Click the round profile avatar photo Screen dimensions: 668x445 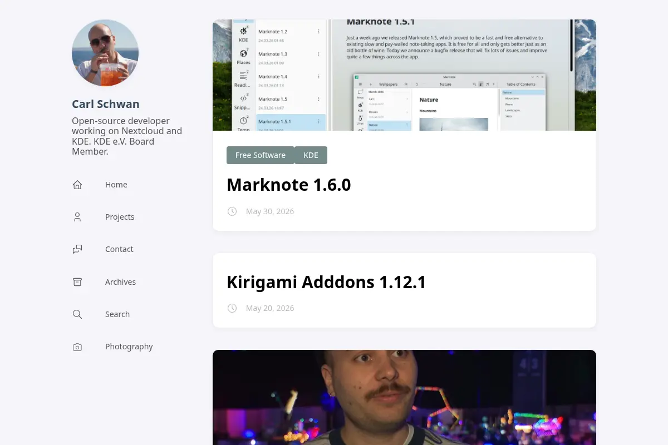(x=105, y=53)
